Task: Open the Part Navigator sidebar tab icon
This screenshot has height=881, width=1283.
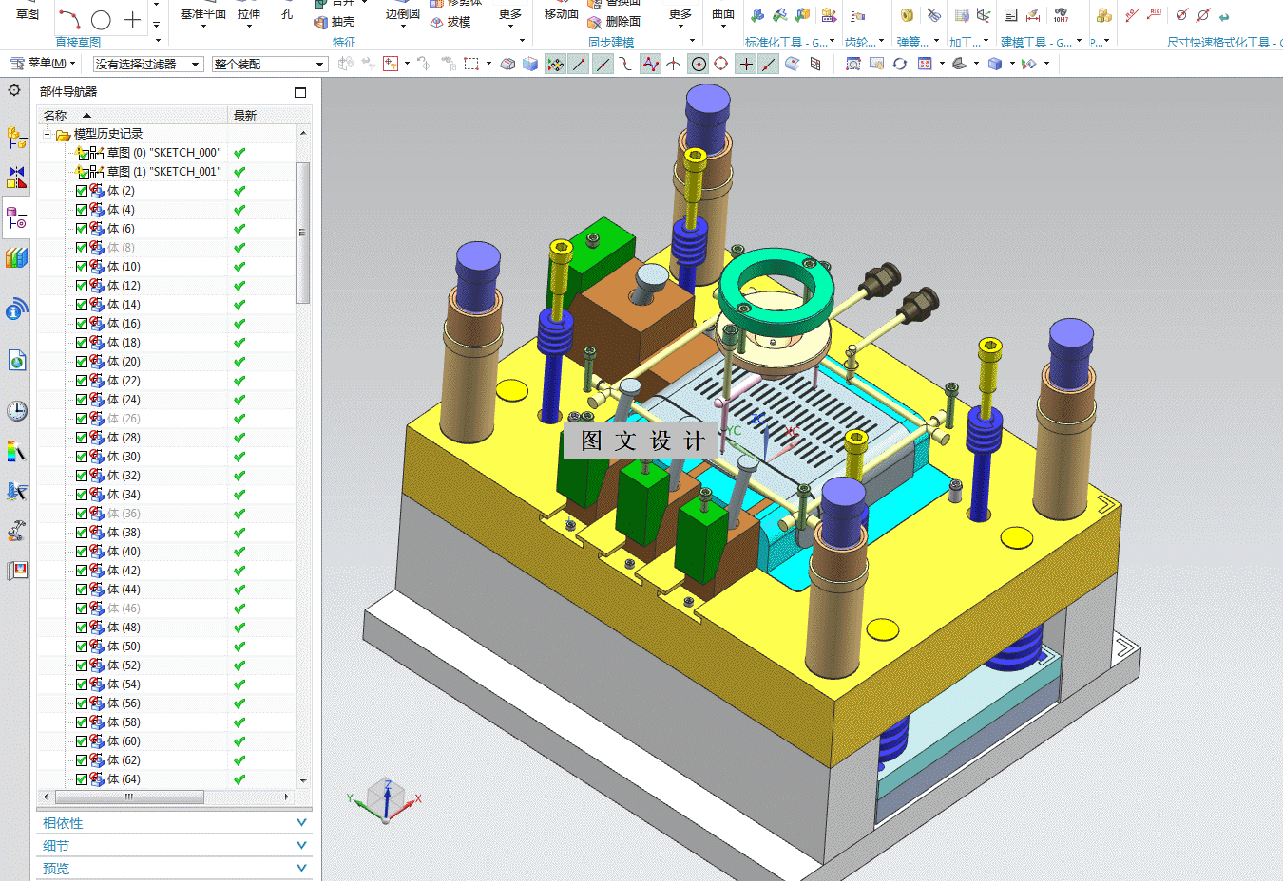Action: 16,219
